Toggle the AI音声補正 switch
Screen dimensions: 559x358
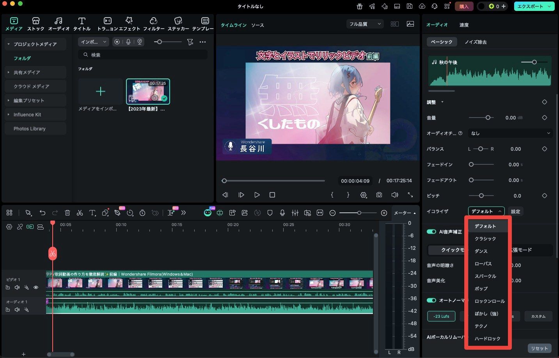click(x=431, y=232)
